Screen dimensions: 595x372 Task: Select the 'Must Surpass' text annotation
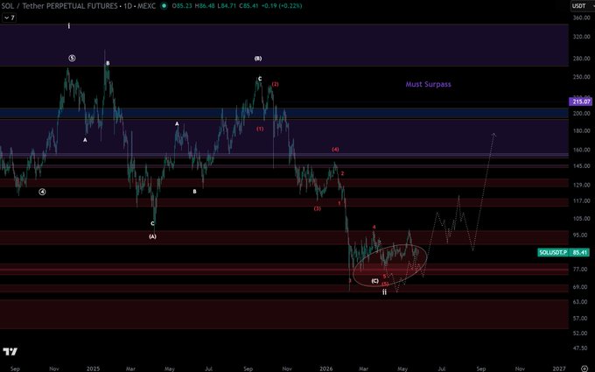(x=429, y=84)
